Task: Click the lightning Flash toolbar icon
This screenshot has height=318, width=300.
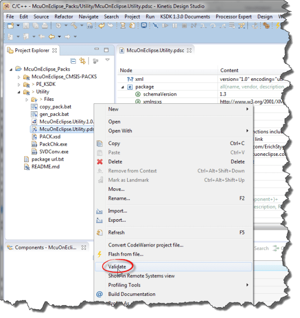Action: click(278, 26)
